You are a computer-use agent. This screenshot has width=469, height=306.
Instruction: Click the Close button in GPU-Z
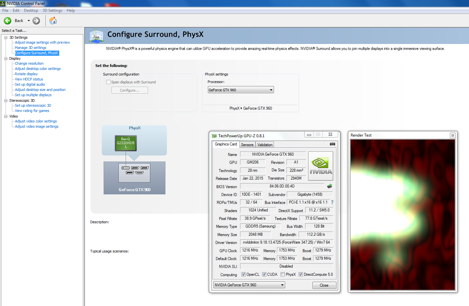(x=324, y=285)
